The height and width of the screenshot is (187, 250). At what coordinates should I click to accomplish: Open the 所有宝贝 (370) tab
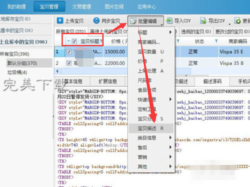pos(71,31)
